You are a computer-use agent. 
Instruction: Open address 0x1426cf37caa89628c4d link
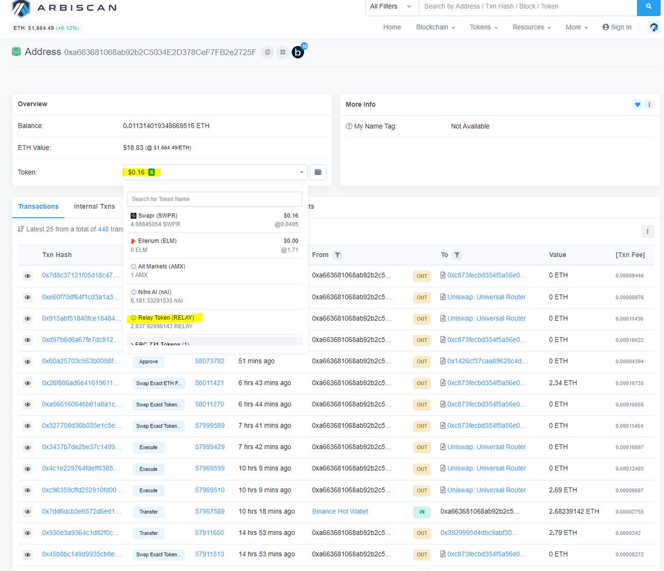point(487,361)
